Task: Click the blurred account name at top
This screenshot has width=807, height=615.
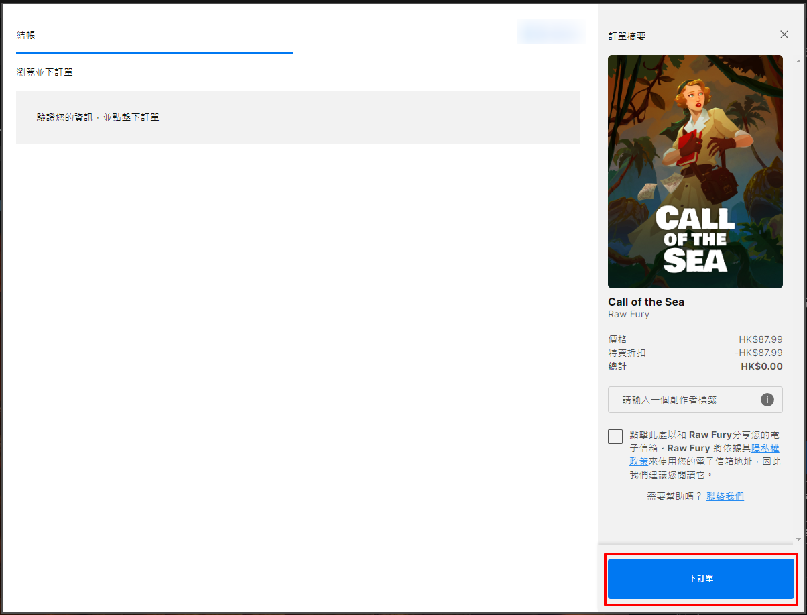Action: point(551,32)
